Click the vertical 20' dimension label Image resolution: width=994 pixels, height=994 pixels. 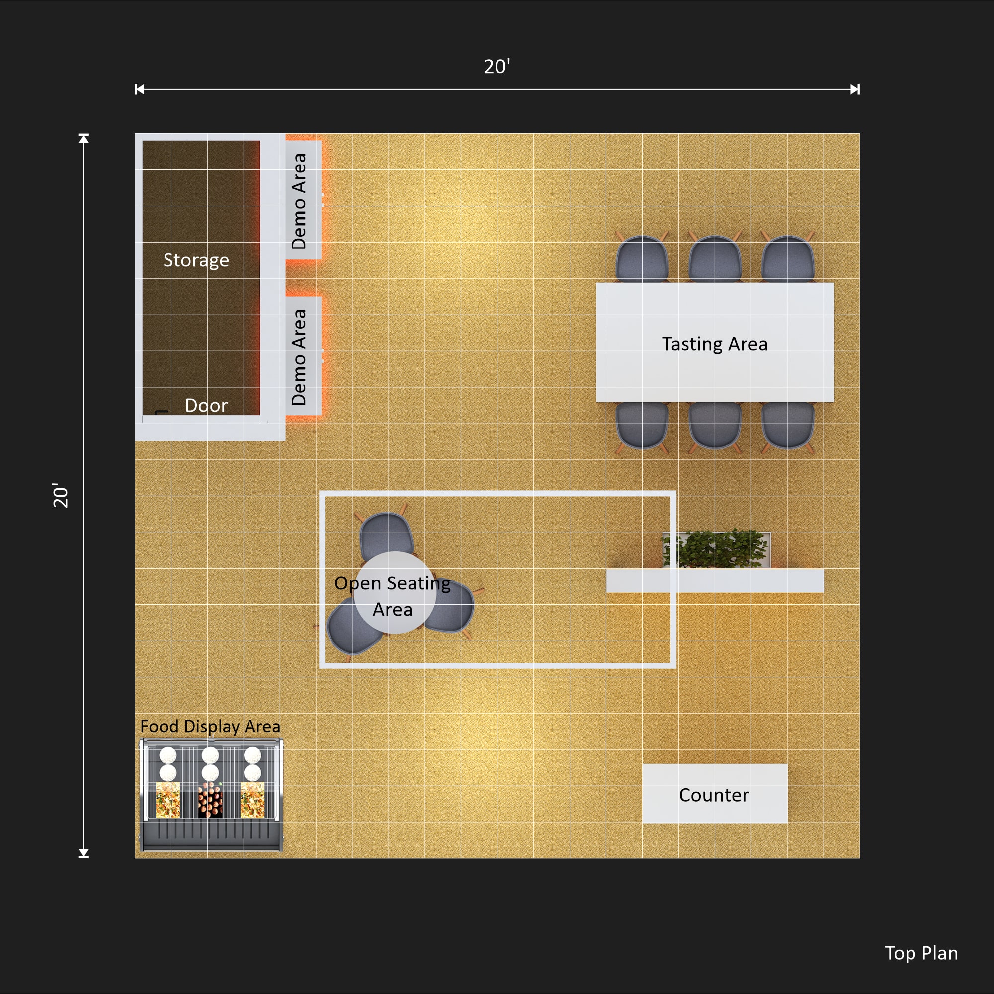(x=61, y=496)
